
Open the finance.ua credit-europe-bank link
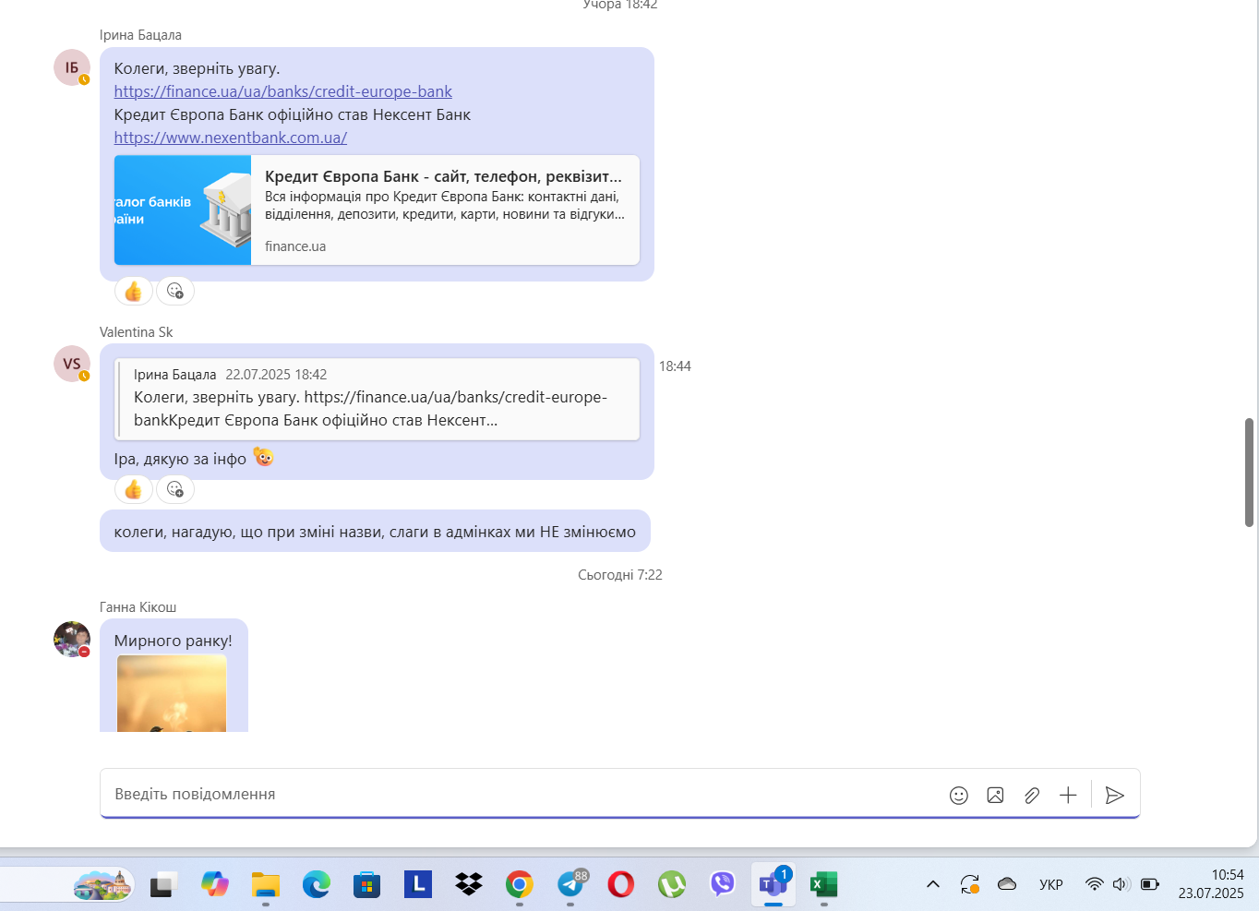pos(283,91)
